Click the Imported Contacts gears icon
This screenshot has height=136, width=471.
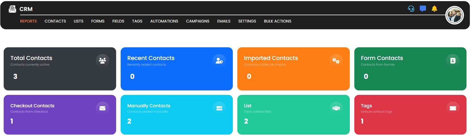pos(336,61)
